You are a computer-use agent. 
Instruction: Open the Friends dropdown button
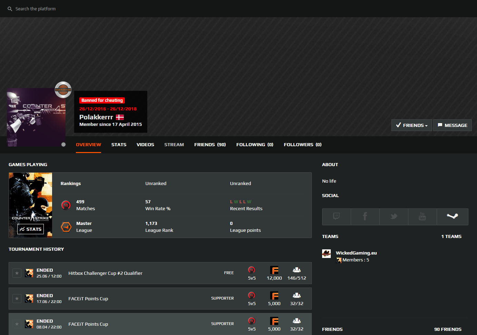pyautogui.click(x=412, y=125)
